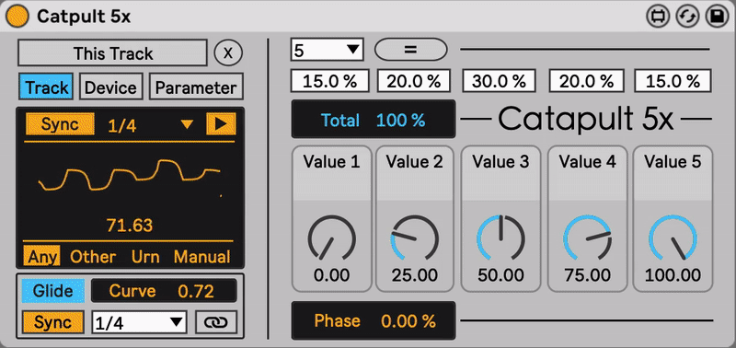Image resolution: width=736 pixels, height=348 pixels.
Task: Click the hot-swap preset arrows icon
Action: (687, 17)
